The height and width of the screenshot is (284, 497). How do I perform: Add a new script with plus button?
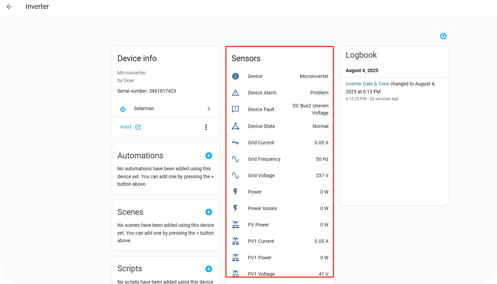click(209, 269)
